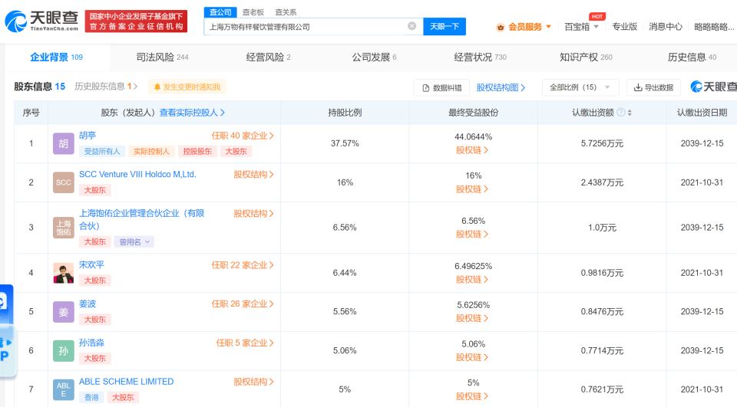Click the 受益所有人 tag on 胡亭
Screen dimensions: 737x407
click(102, 152)
